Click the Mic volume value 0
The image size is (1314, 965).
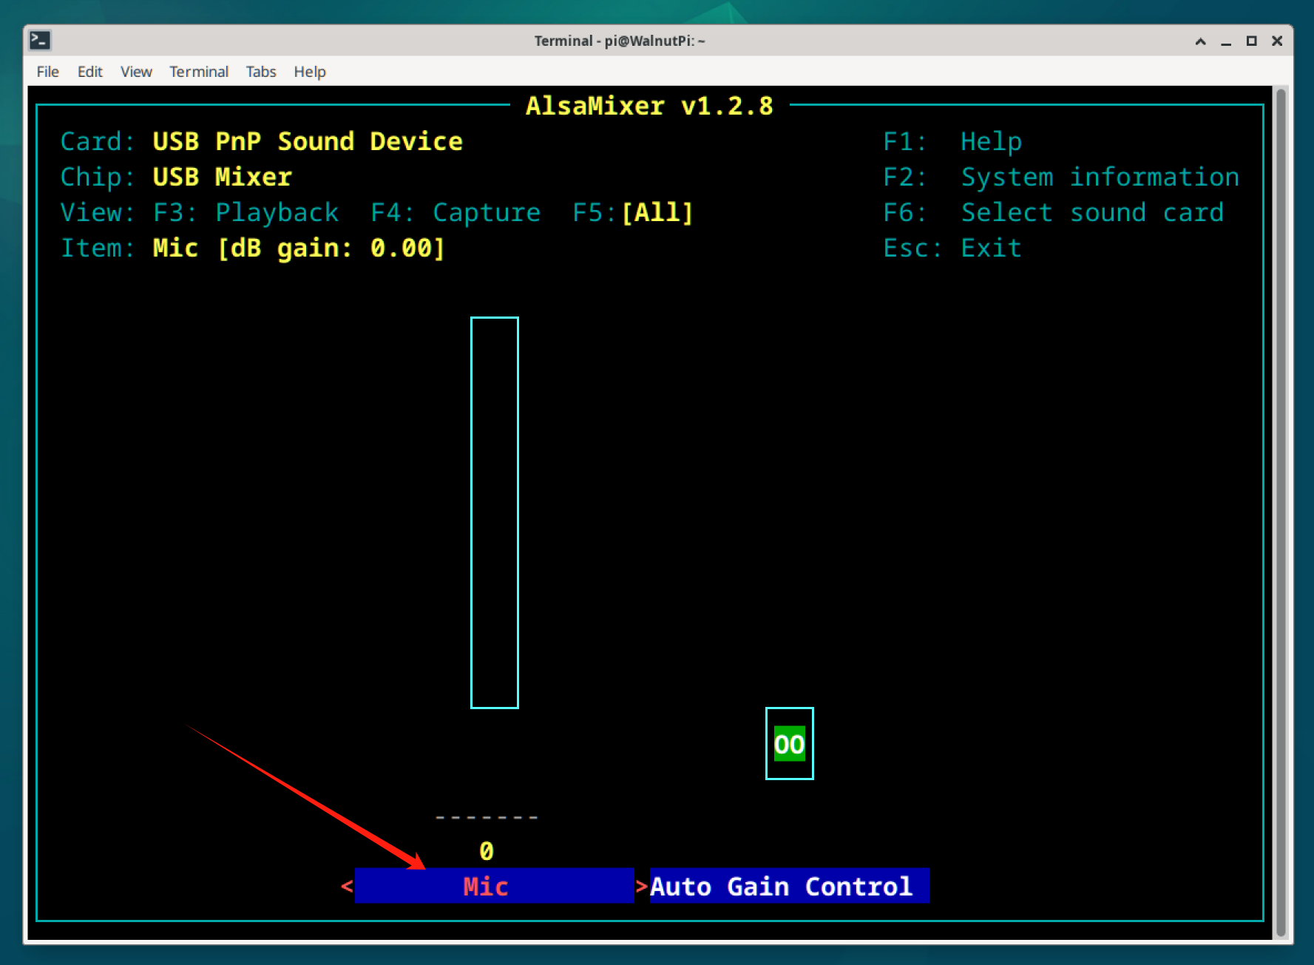coord(487,851)
